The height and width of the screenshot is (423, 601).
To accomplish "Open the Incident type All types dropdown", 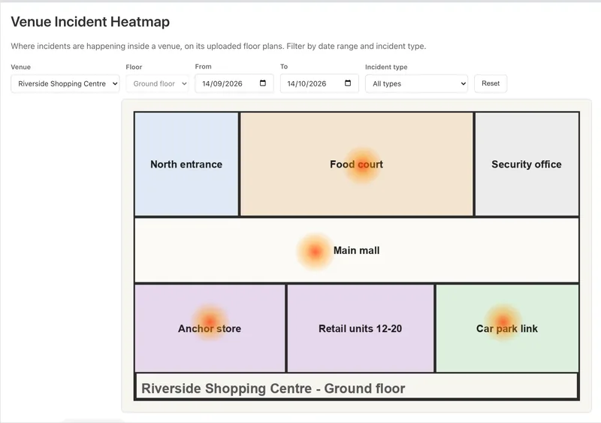I will click(x=417, y=83).
